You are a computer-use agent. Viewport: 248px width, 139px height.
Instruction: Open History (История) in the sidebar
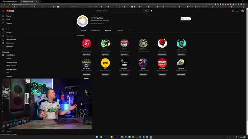click(x=9, y=32)
